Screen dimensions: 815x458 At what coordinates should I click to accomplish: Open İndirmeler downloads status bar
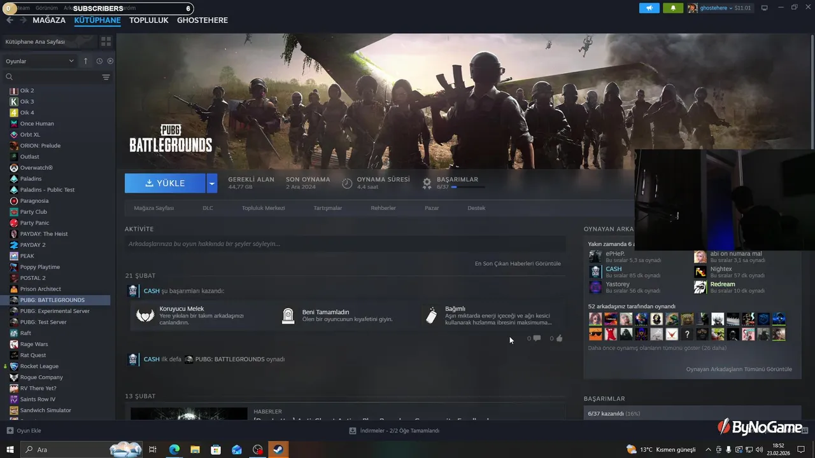pyautogui.click(x=394, y=431)
